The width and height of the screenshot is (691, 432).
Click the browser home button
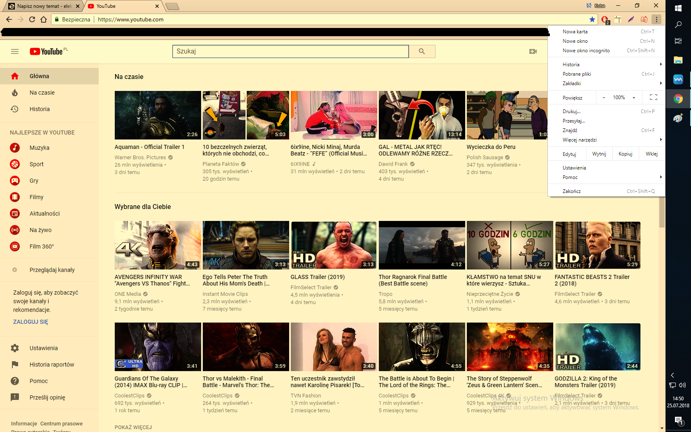click(x=44, y=19)
